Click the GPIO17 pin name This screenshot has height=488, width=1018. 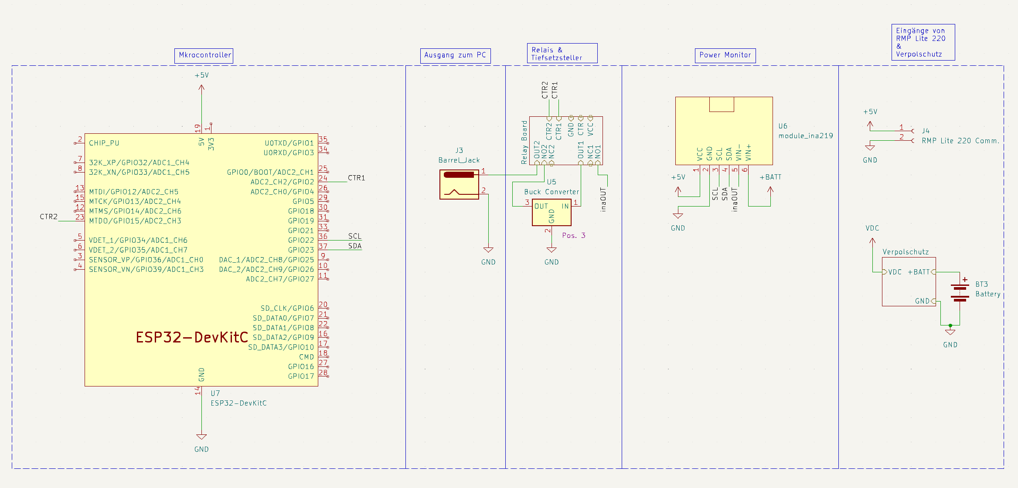click(301, 376)
